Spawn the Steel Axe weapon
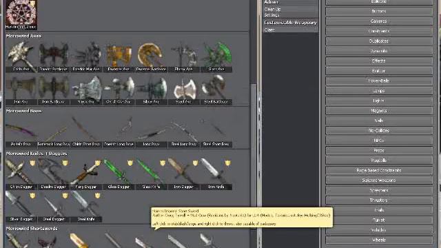The height and width of the screenshot is (248, 441). point(184,89)
